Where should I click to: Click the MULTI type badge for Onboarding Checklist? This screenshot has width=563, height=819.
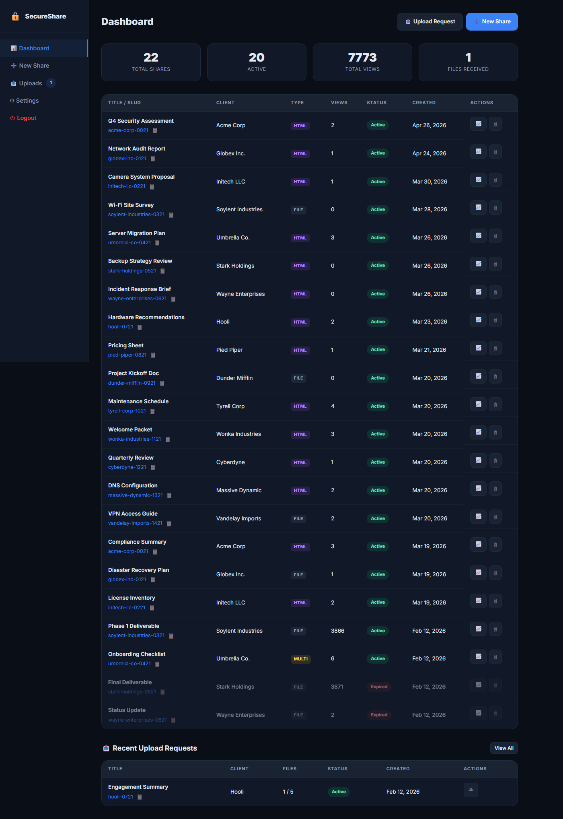301,659
